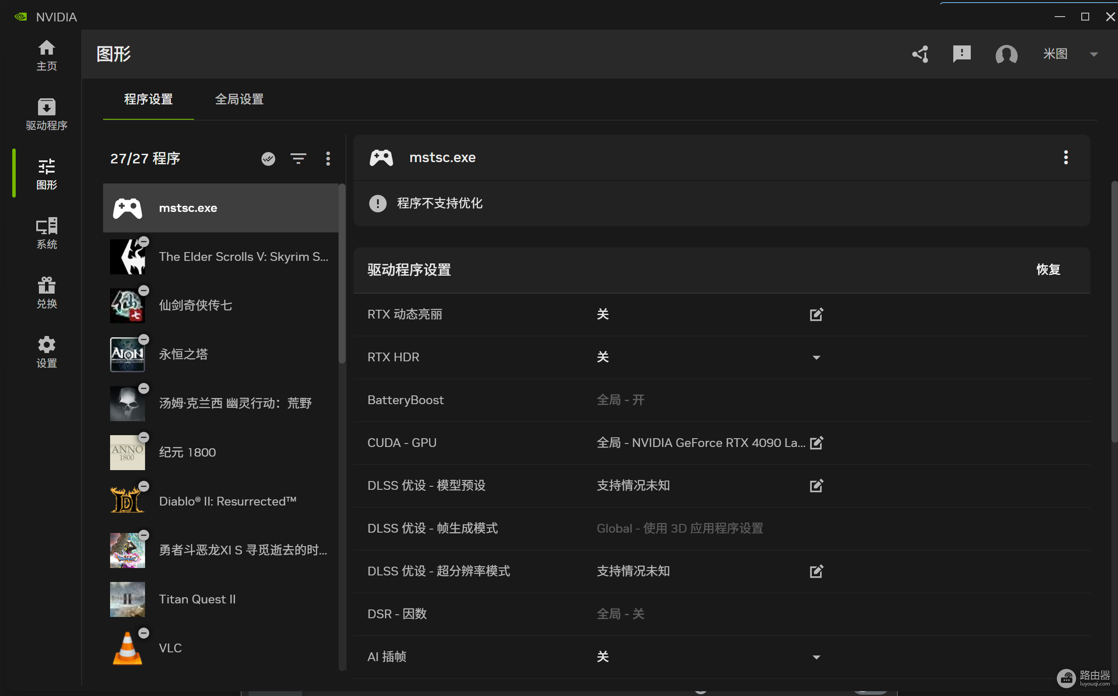Click the optimize-all checkmark icon
Screen dimensions: 1118x696
268,159
